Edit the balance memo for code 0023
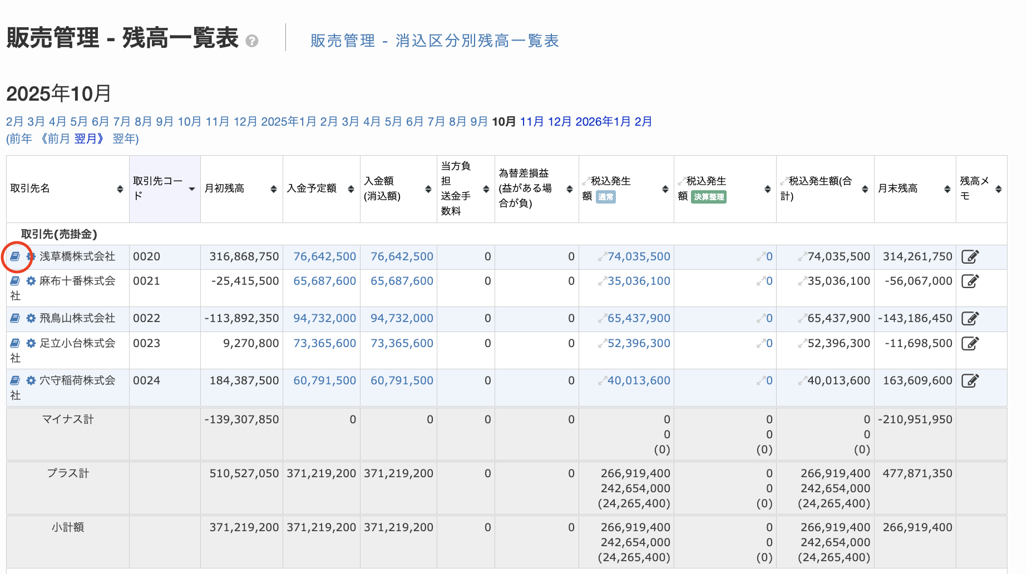1027x574 pixels. coord(970,343)
